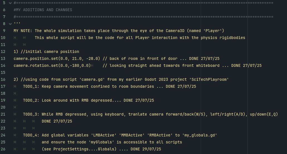This screenshot has width=287, height=154.
Task: Collapse the fold arrow on line 5
Action: tap(10, 3)
